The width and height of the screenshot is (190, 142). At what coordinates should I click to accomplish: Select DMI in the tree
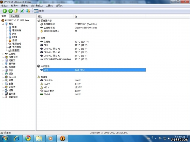tap(14, 34)
